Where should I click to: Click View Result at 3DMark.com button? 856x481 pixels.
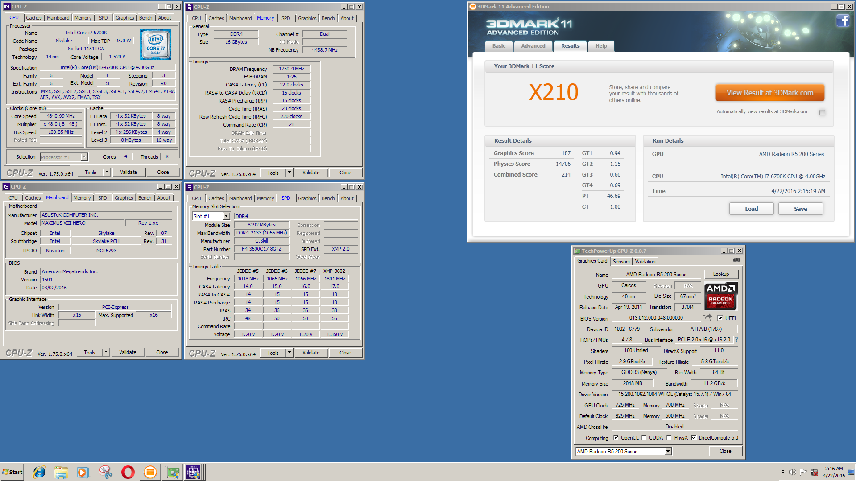click(770, 93)
